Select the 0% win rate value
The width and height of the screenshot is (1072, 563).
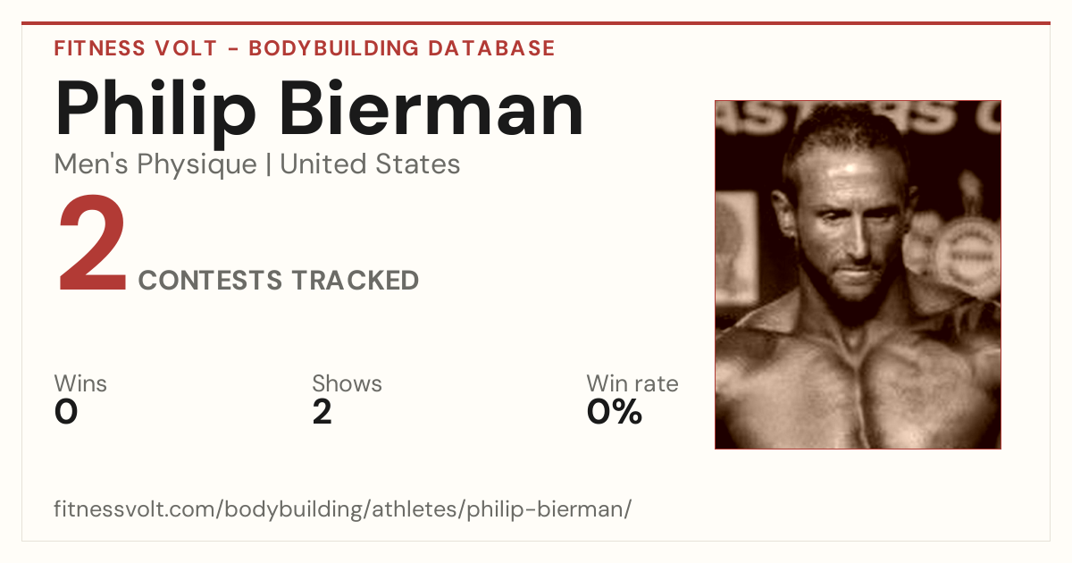(x=615, y=413)
